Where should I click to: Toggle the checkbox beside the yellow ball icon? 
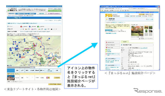click(41, 29)
